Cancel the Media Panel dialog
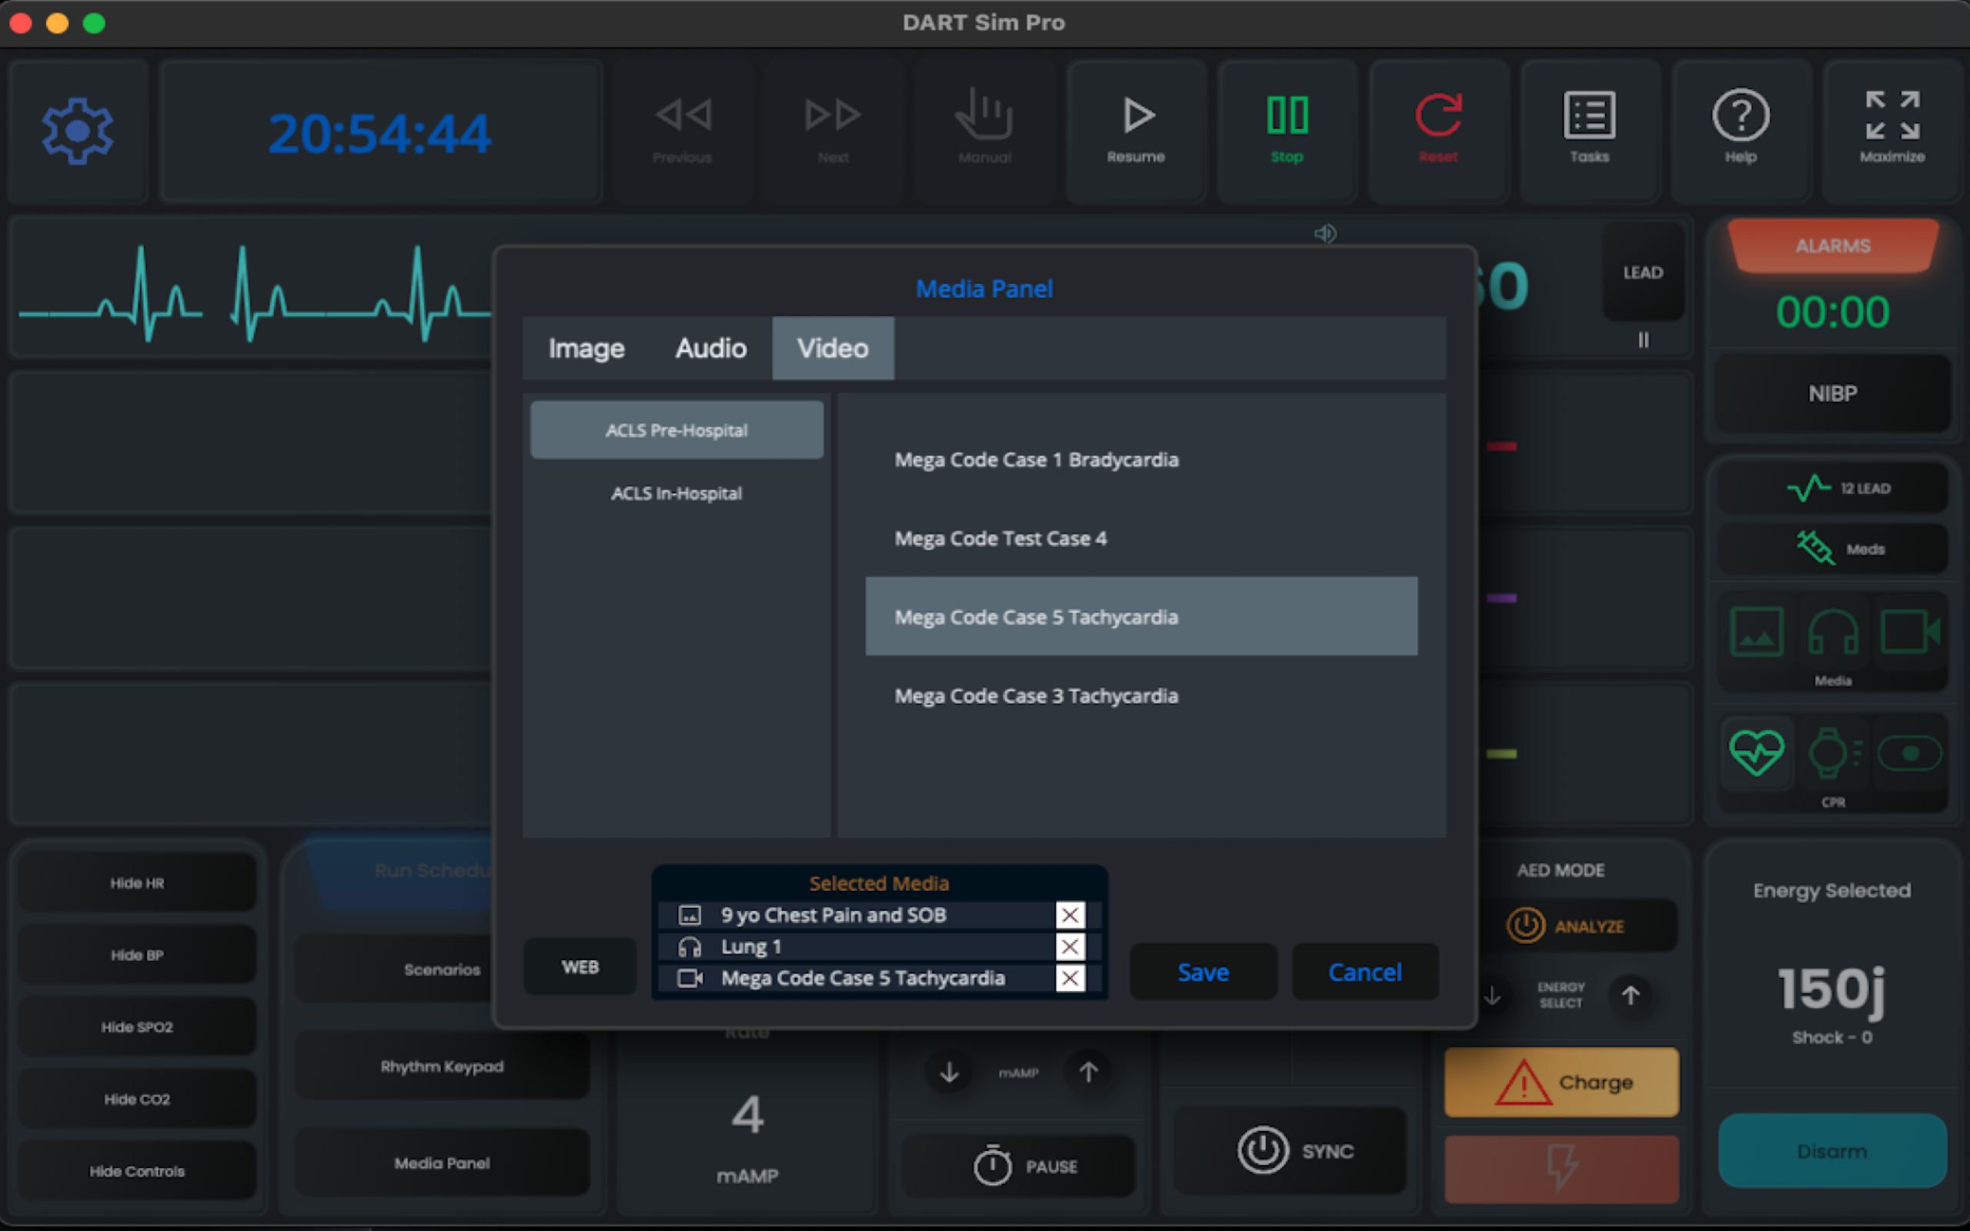 (x=1365, y=972)
